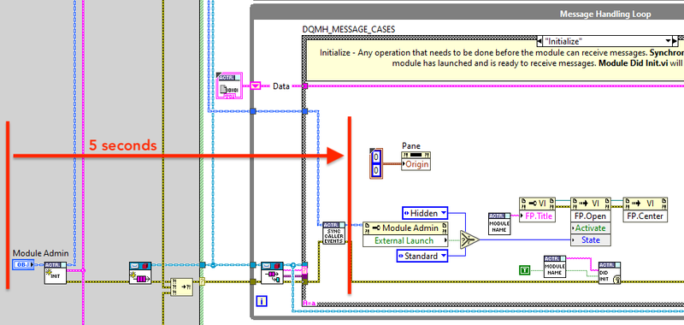Image resolution: width=684 pixels, height=325 pixels.
Task: Click the Pane Origin property node
Action: click(416, 161)
